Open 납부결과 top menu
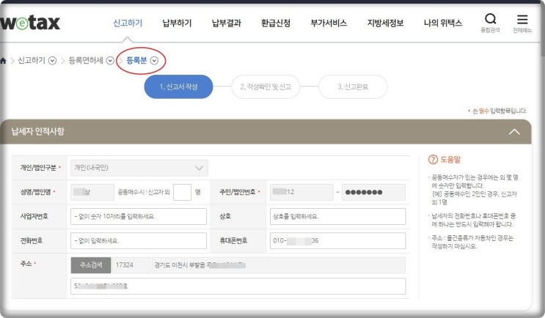Screen dimensions: 545x318 [x=226, y=23]
